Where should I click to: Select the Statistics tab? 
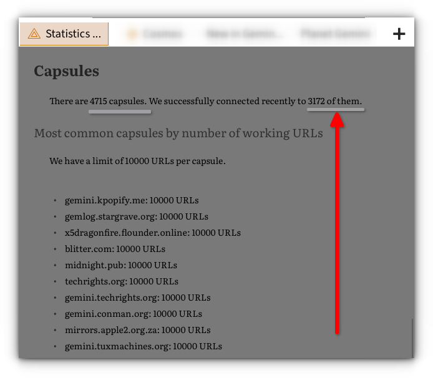click(64, 34)
